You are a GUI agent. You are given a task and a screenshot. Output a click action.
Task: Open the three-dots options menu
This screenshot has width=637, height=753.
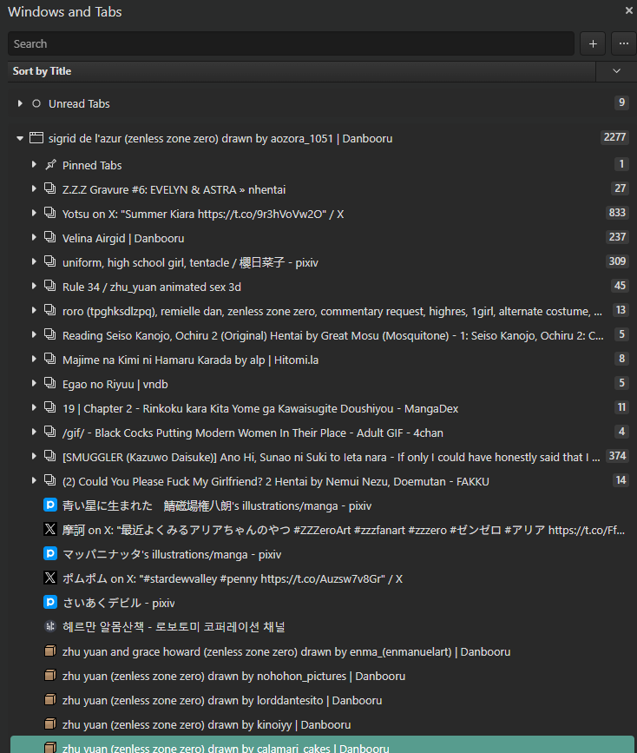(x=624, y=43)
